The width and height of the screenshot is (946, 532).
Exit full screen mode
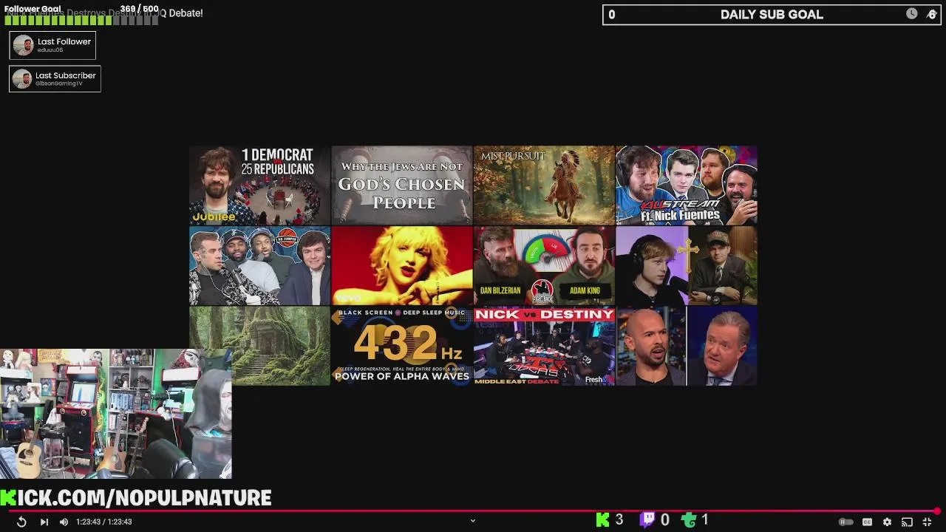pyautogui.click(x=927, y=522)
